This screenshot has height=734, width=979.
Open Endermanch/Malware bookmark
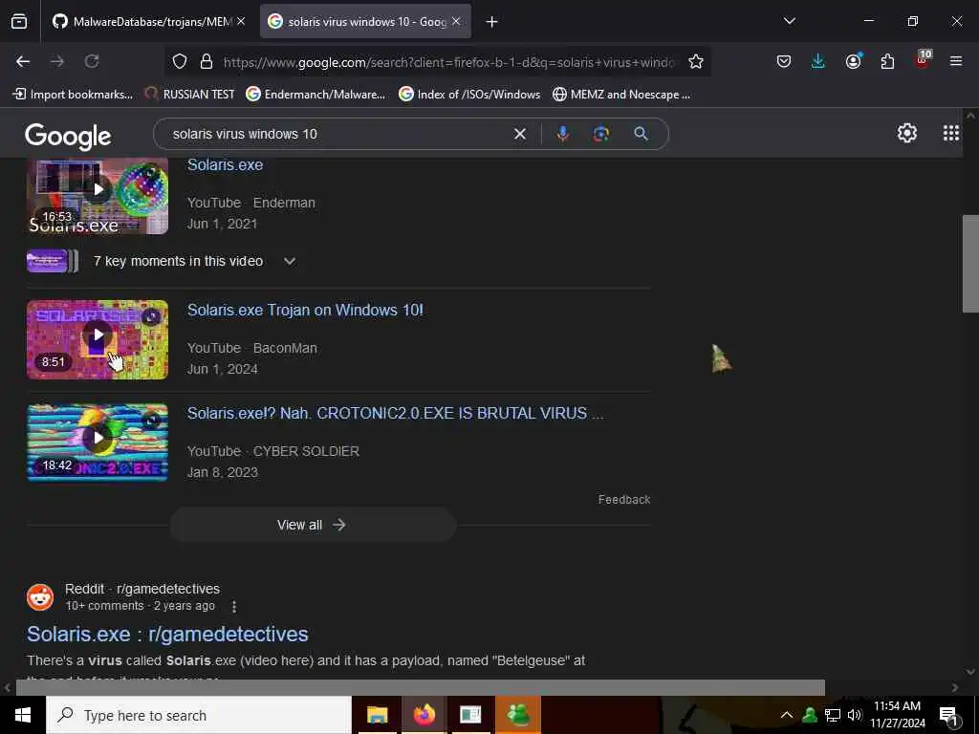click(x=315, y=95)
